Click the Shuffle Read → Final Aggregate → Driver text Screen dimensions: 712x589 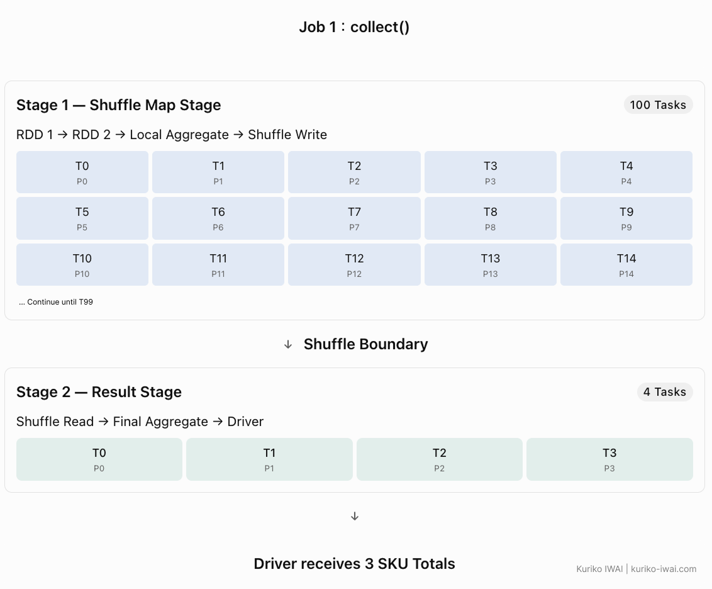(x=140, y=422)
